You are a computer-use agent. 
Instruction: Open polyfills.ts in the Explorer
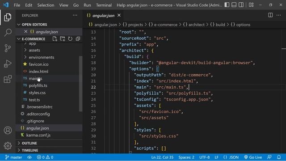49,85
